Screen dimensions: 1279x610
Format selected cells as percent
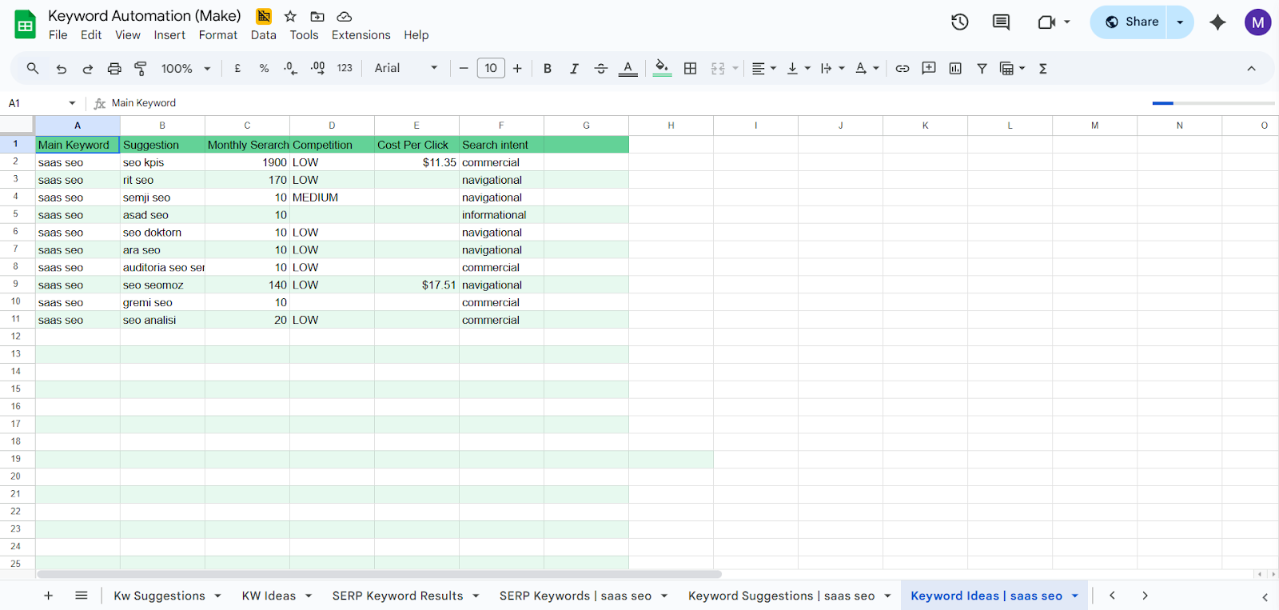264,69
